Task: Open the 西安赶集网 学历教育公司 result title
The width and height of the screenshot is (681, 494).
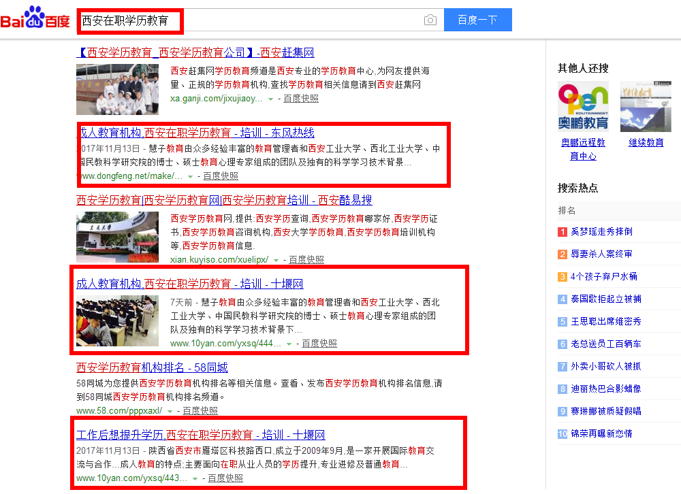Action: [x=195, y=52]
